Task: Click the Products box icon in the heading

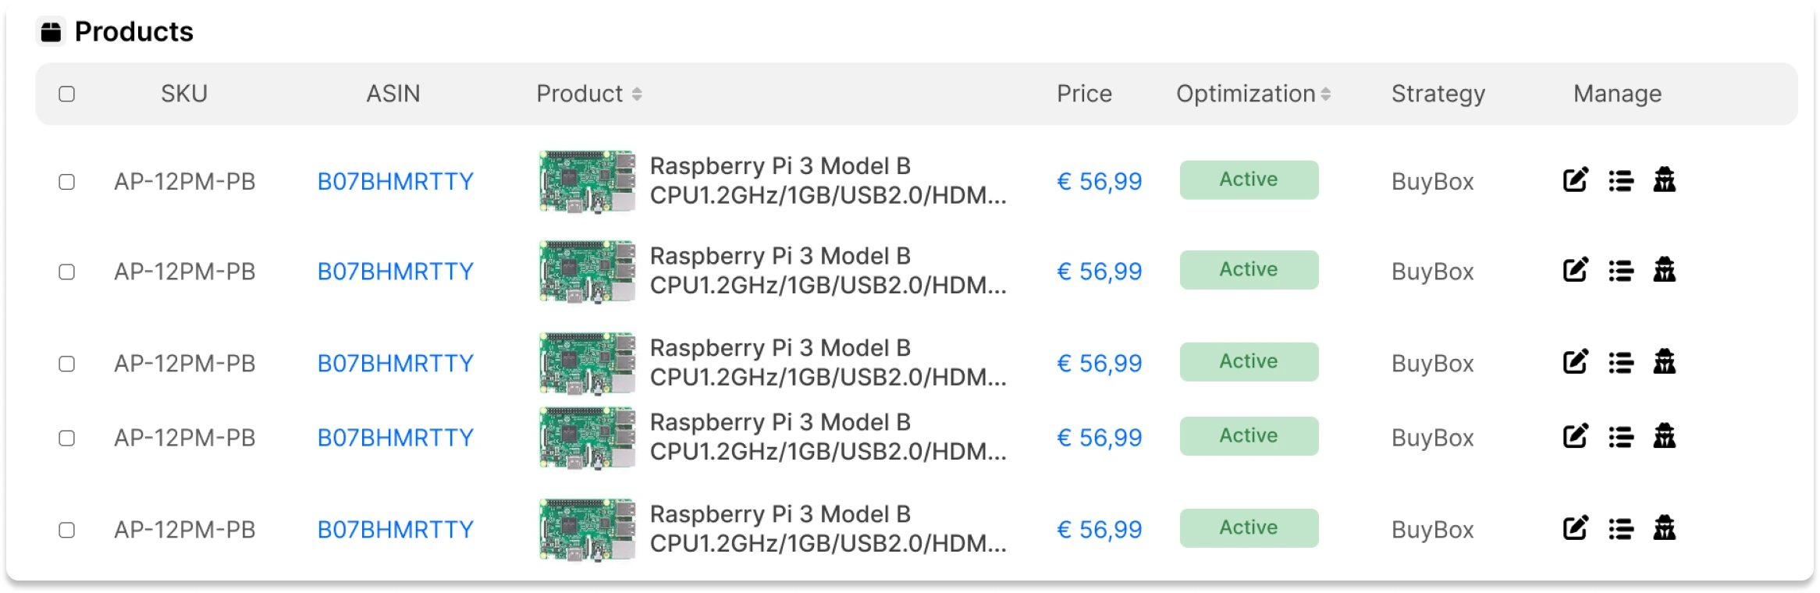Action: [x=51, y=32]
